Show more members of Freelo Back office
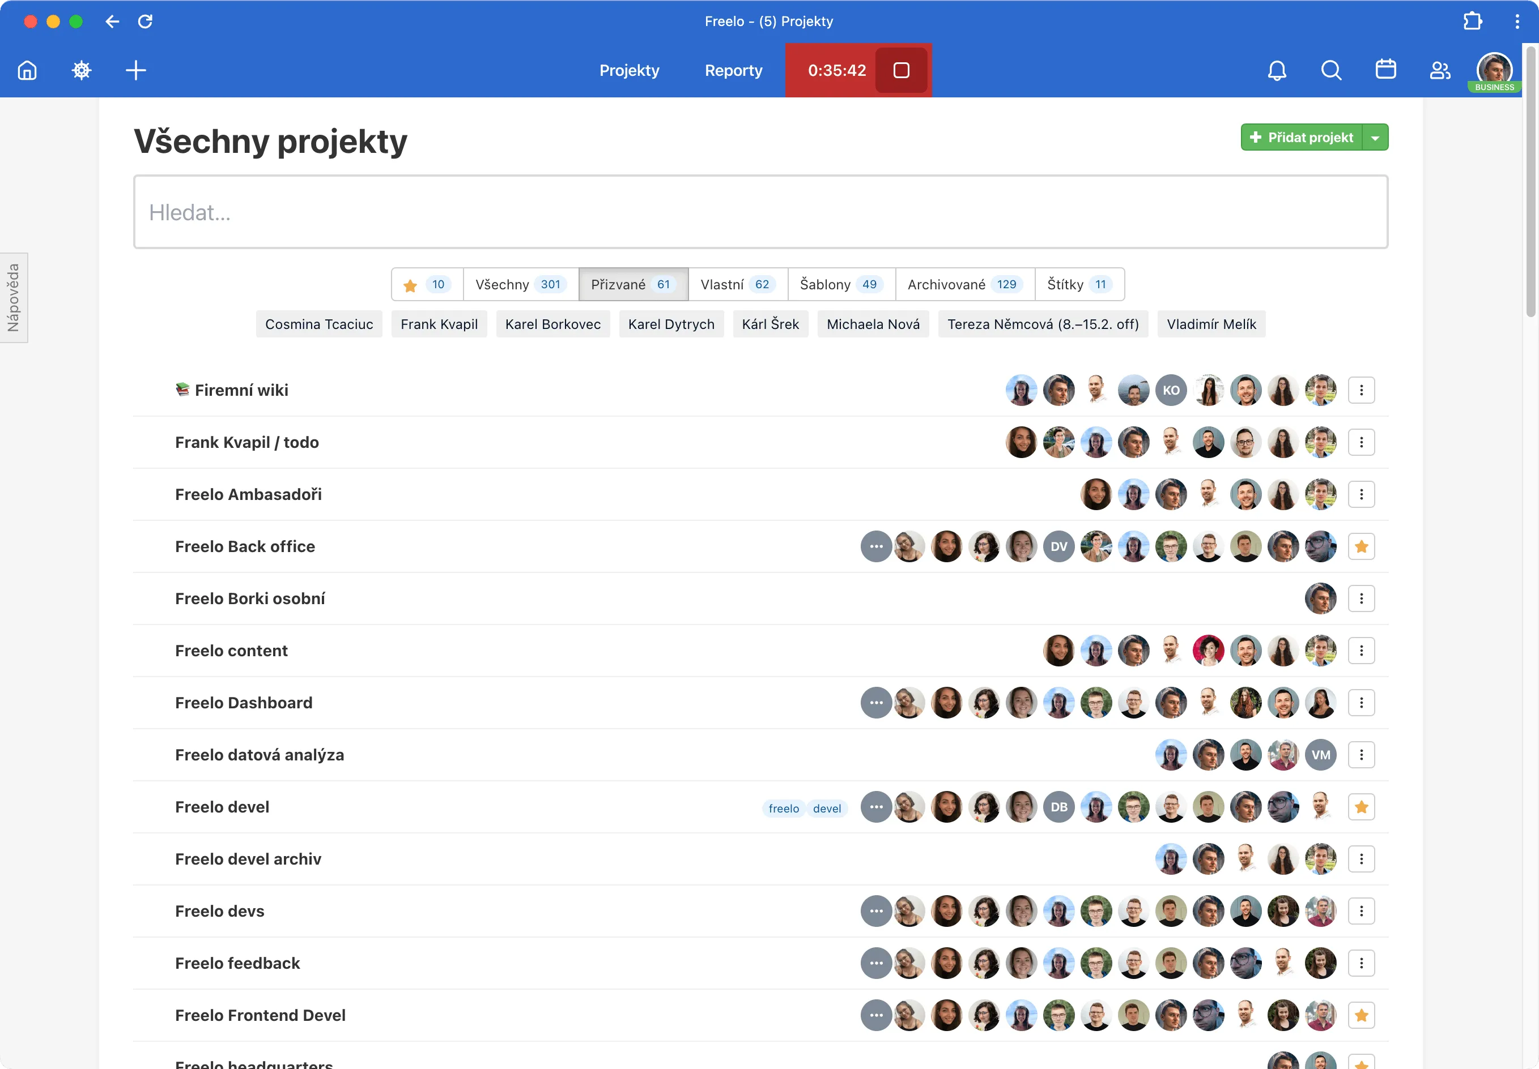1539x1069 pixels. pos(876,546)
